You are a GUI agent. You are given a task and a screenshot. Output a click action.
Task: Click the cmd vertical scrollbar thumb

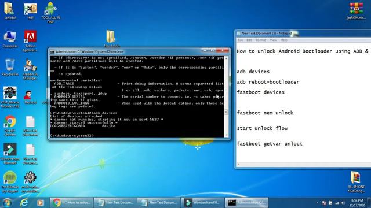pyautogui.click(x=227, y=112)
